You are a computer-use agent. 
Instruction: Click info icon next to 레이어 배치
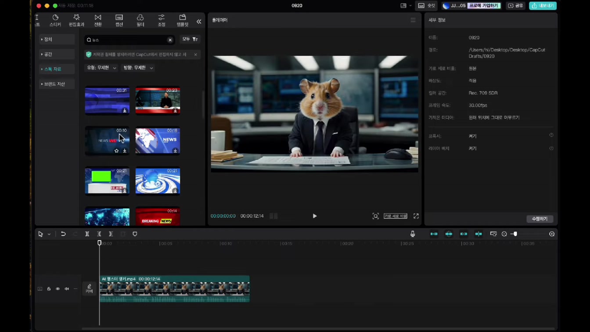551,148
